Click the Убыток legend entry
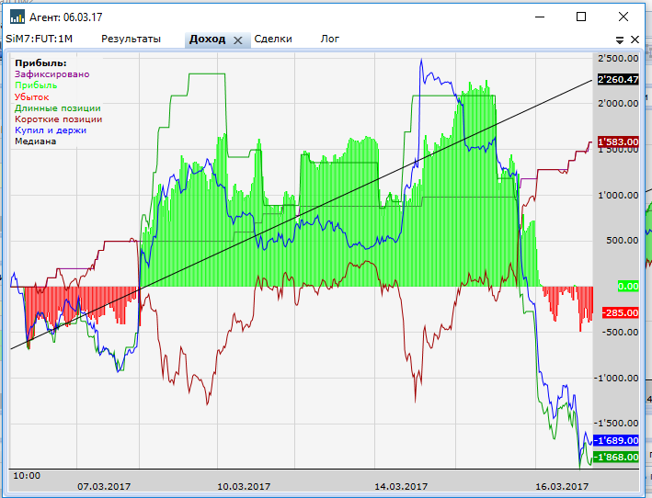Viewport: 652px width, 498px height. [31, 96]
